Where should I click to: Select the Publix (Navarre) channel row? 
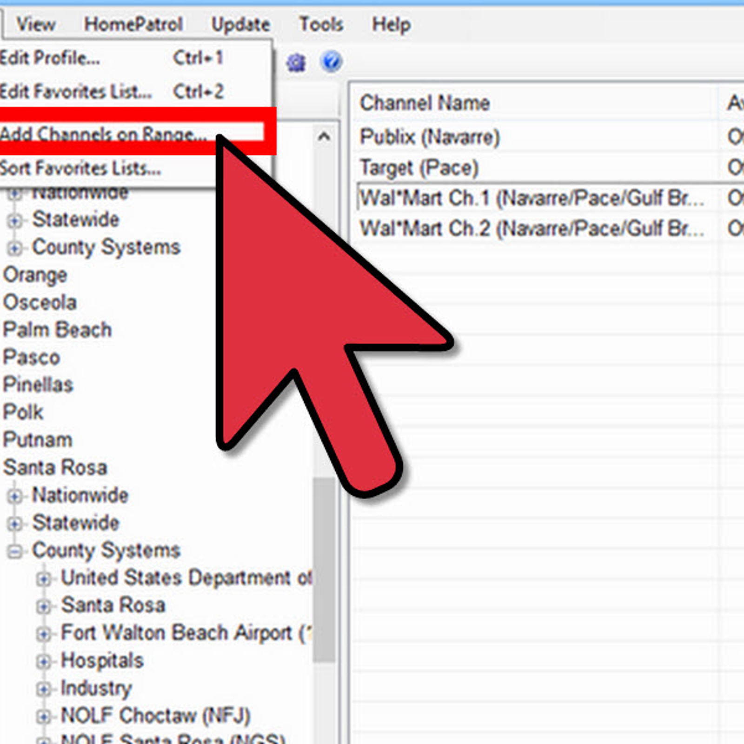pos(429,137)
